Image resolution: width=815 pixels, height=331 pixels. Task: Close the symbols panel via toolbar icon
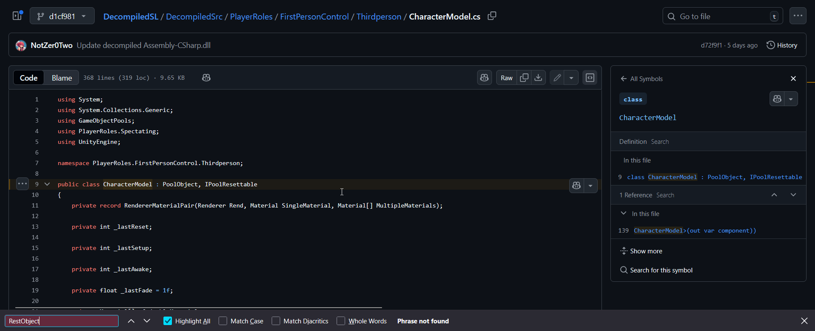point(590,78)
